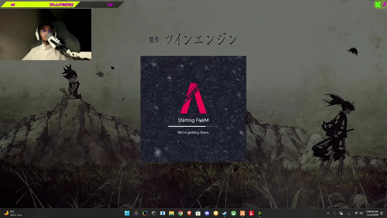Open Wi-Fi network settings in tray
The height and width of the screenshot is (218, 387).
(356, 213)
